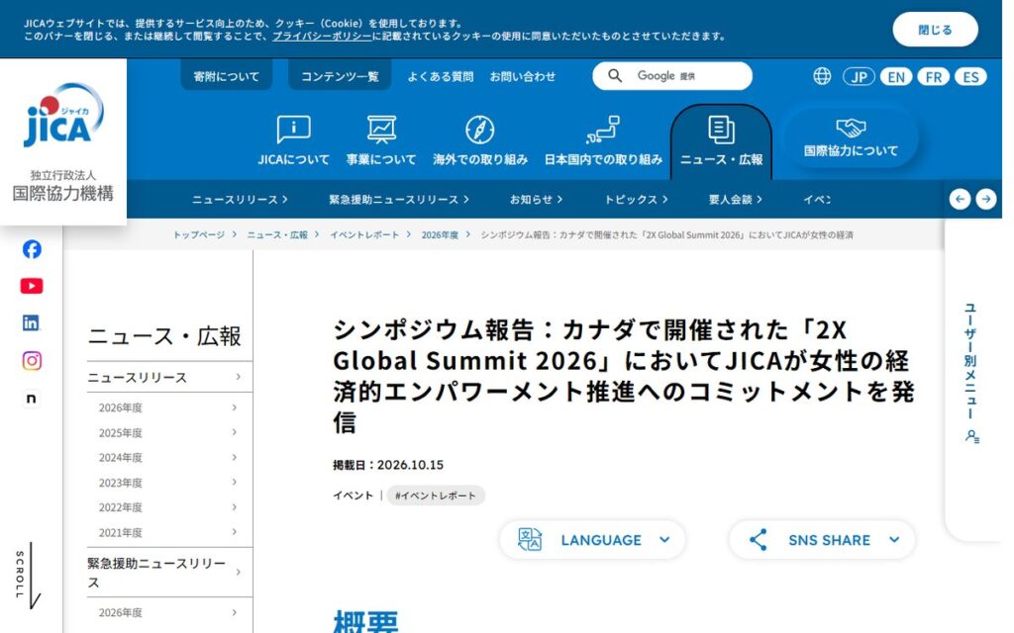The image size is (1014, 633).
Task: Go to トップページ breadcrumb
Action: click(198, 235)
